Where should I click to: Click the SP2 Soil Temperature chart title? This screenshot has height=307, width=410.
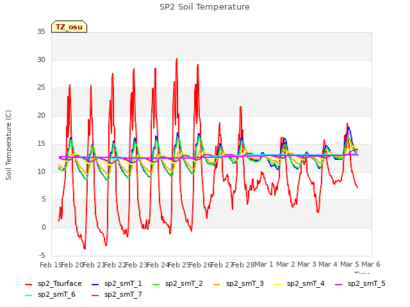click(204, 7)
